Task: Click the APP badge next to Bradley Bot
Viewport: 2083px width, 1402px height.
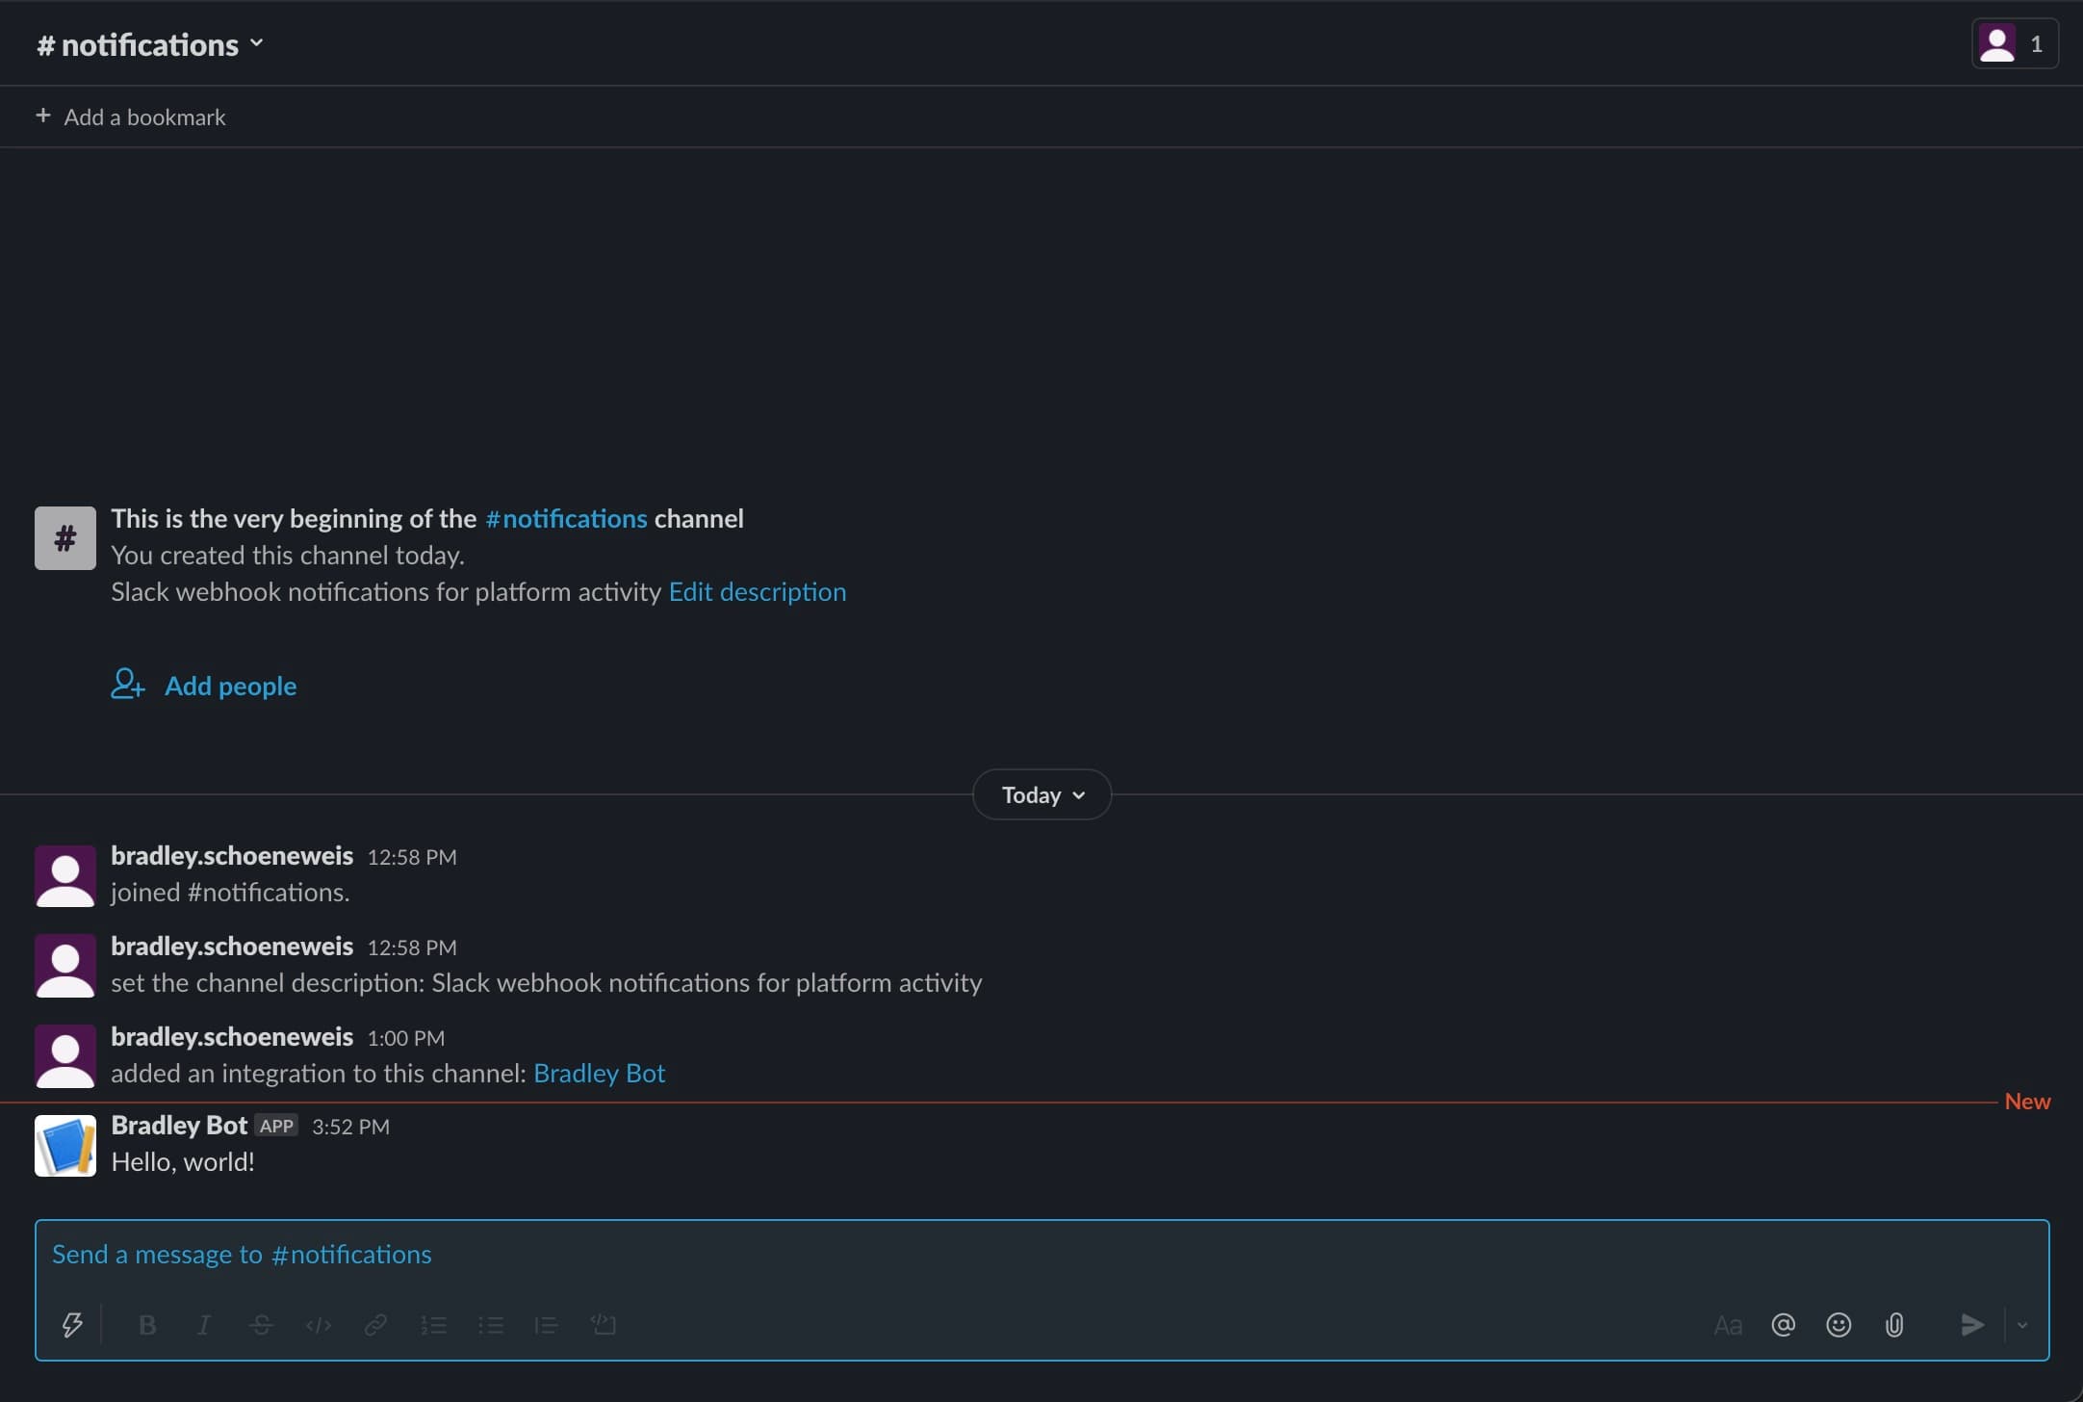Action: click(276, 1126)
